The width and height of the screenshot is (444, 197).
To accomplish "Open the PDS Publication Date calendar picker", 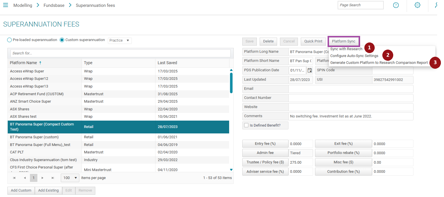I will click(x=310, y=70).
